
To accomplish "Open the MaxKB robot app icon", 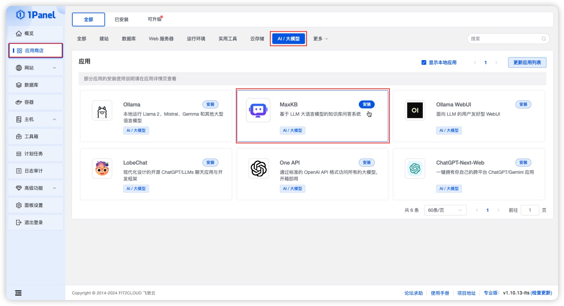I will coord(258,111).
